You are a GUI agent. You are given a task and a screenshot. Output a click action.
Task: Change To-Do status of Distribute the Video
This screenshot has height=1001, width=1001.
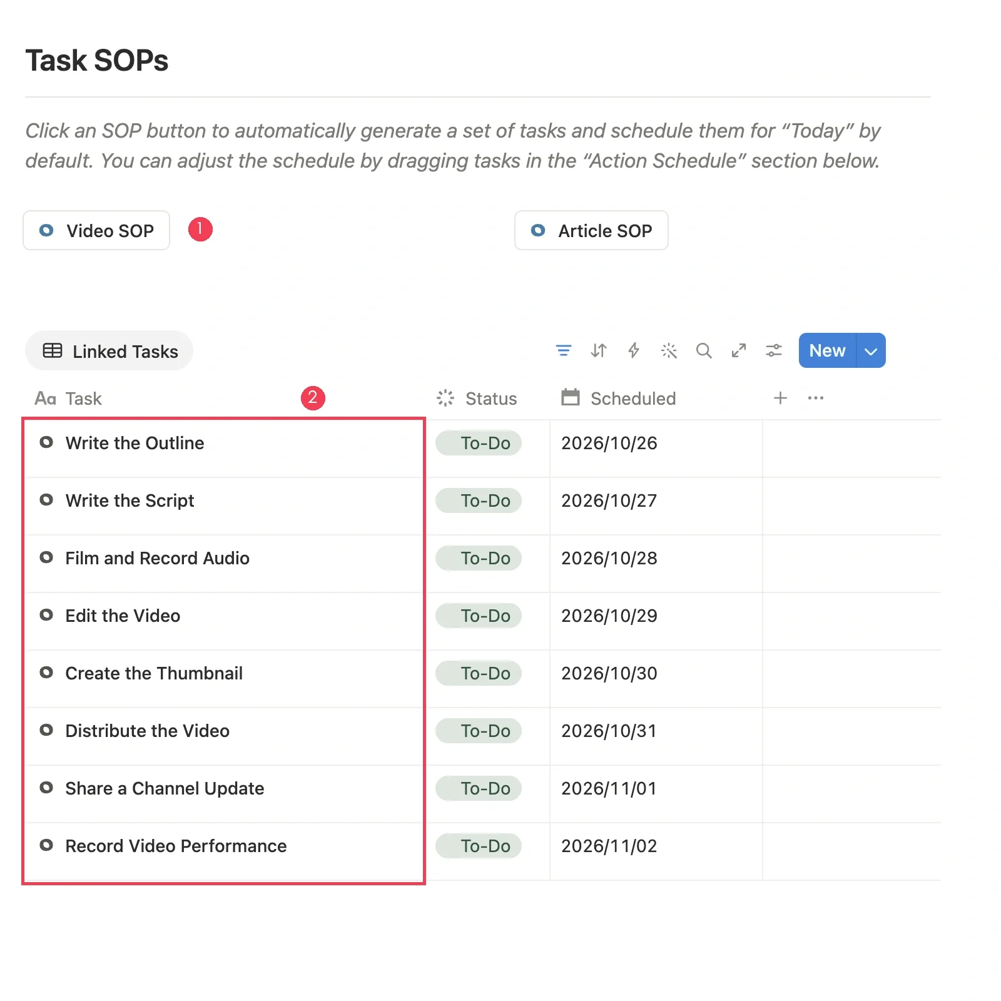pyautogui.click(x=479, y=731)
